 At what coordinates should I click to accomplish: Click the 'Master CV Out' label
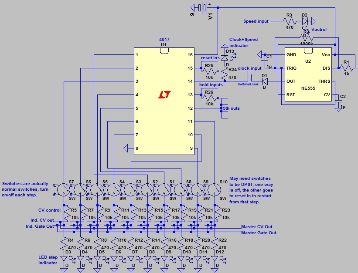click(257, 227)
